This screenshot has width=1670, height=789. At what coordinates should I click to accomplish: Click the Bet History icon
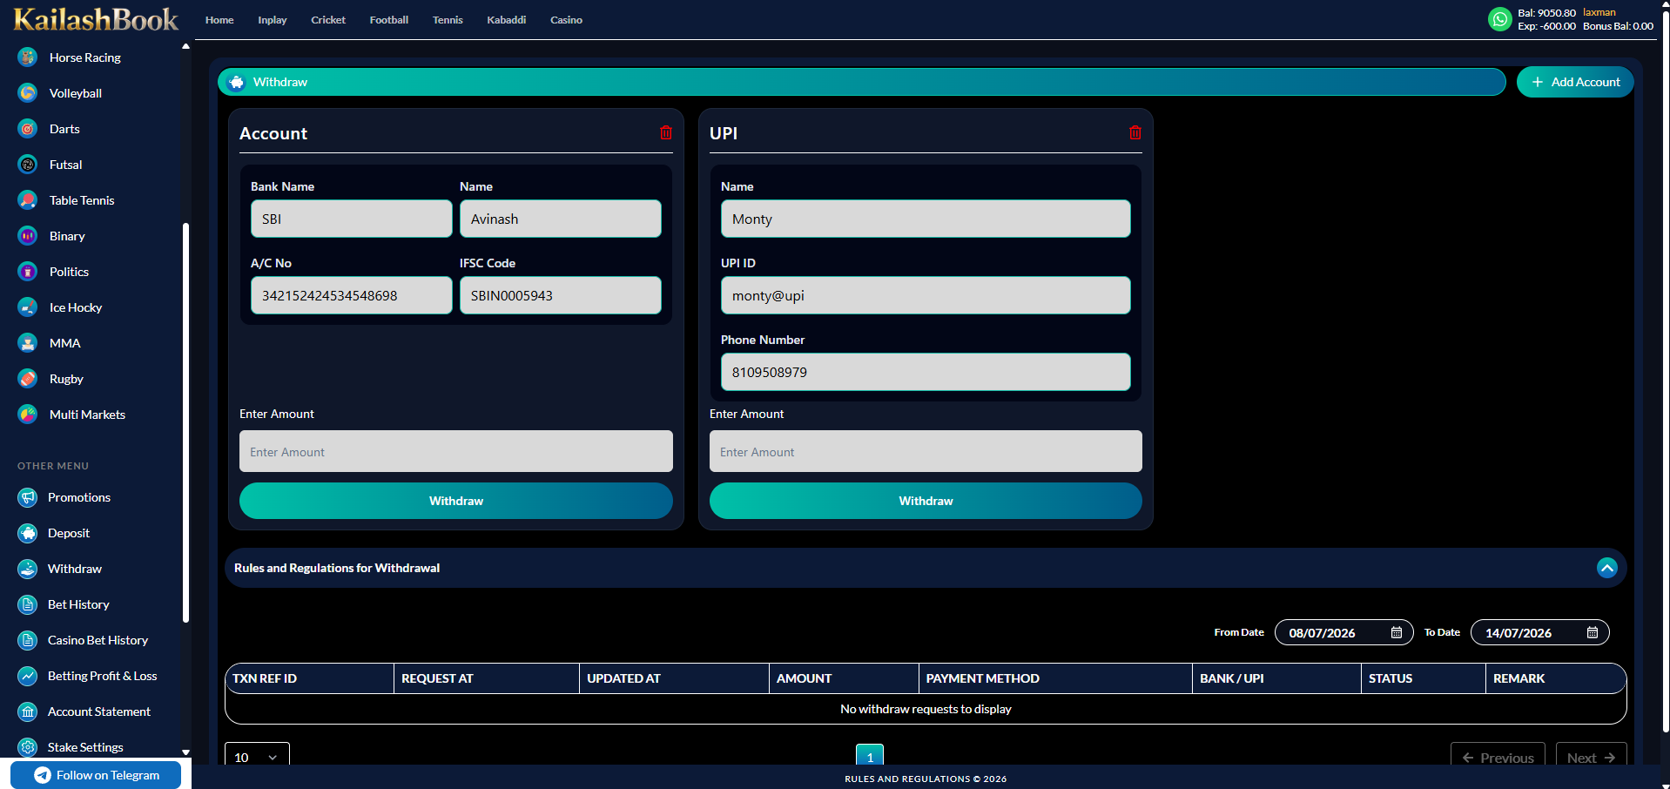point(28,604)
